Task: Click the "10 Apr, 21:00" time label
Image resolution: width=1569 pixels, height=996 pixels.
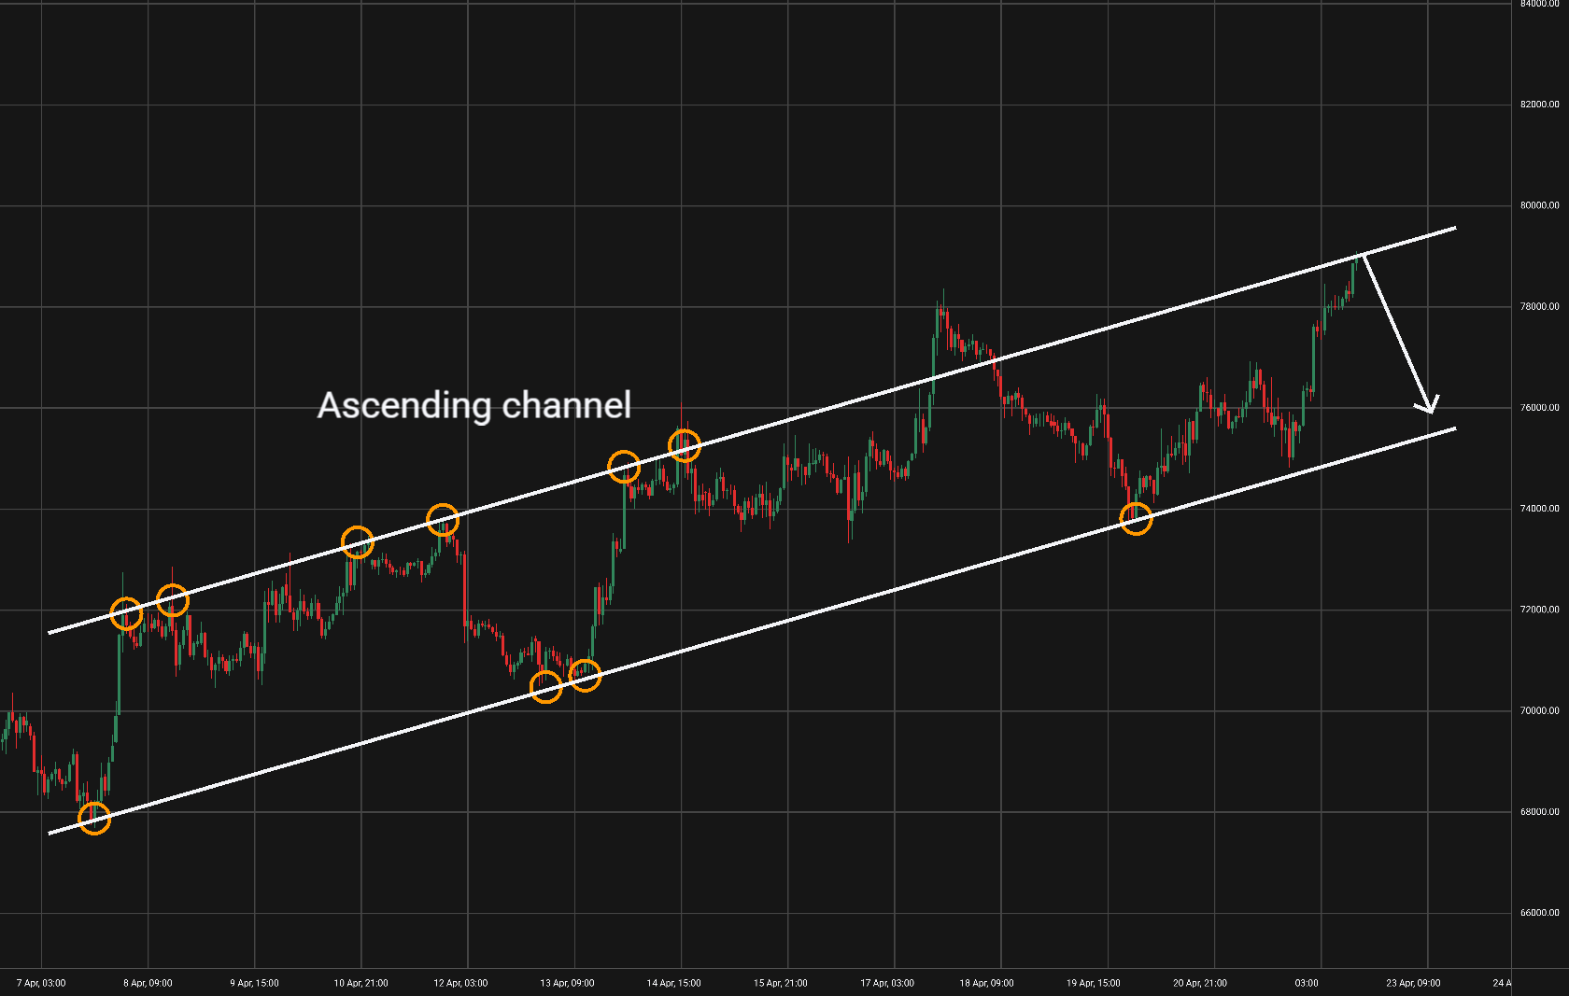Action: (361, 983)
